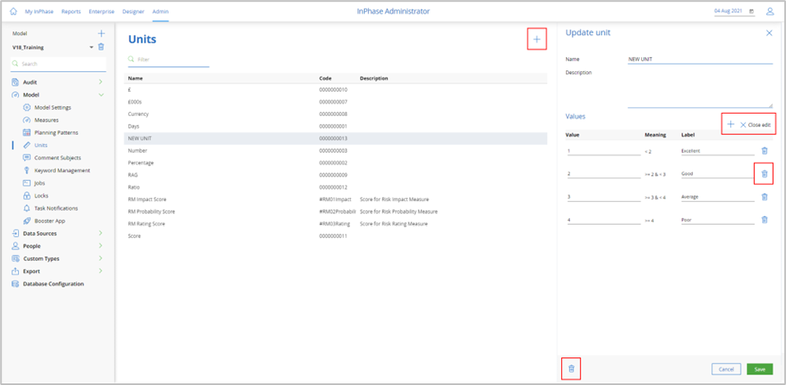Open Keyword Management
The width and height of the screenshot is (786, 385).
62,171
